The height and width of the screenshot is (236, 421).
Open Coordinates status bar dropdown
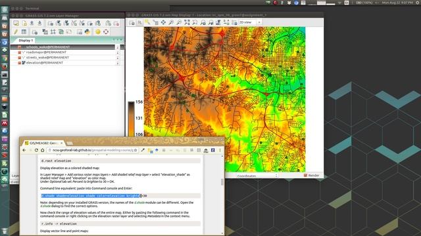tap(257, 176)
